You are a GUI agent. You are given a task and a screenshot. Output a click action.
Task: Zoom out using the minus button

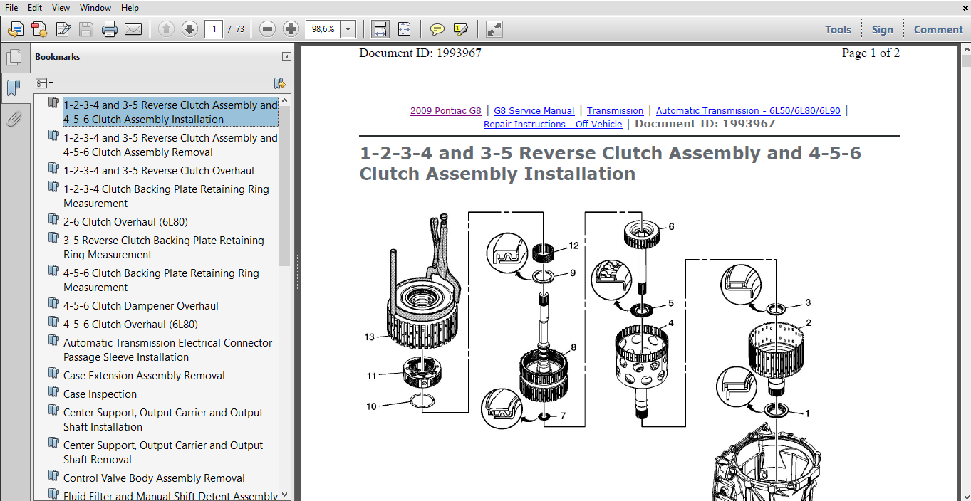click(x=267, y=29)
